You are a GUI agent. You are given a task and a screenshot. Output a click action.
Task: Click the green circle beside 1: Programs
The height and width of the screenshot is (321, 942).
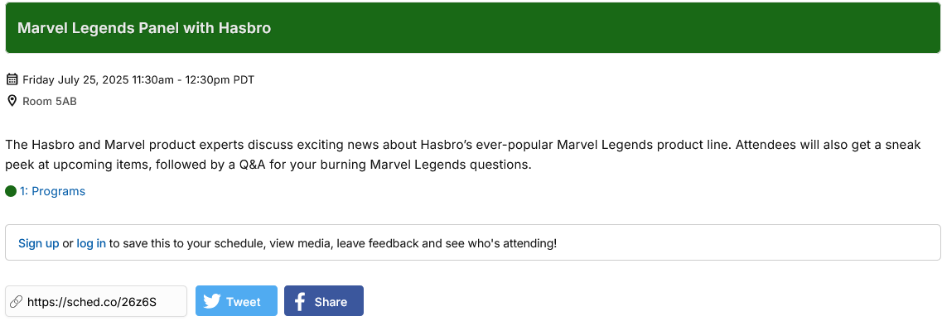click(11, 191)
